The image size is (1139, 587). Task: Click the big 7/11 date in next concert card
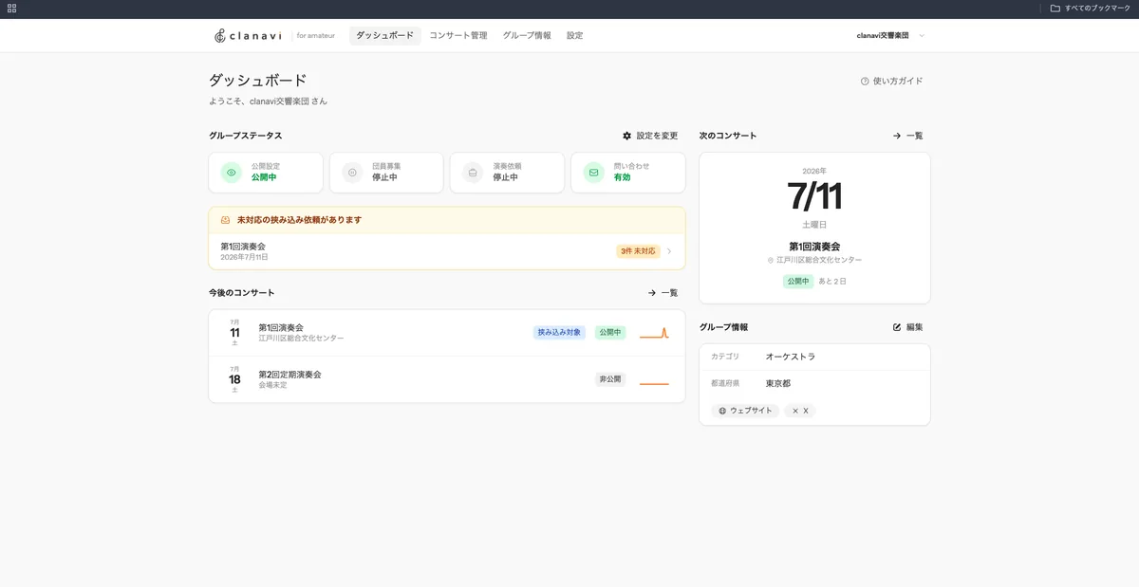(814, 196)
